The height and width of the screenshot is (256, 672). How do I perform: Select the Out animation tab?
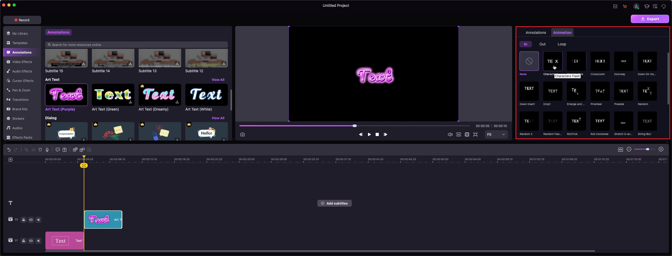pyautogui.click(x=542, y=44)
